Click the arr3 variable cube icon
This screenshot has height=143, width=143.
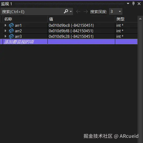[11, 36]
